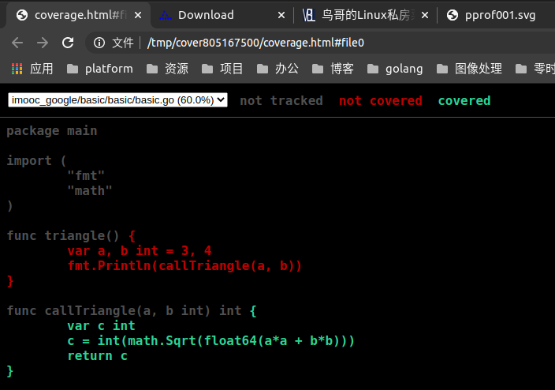
Task: Close the Download tab
Action: pos(281,15)
